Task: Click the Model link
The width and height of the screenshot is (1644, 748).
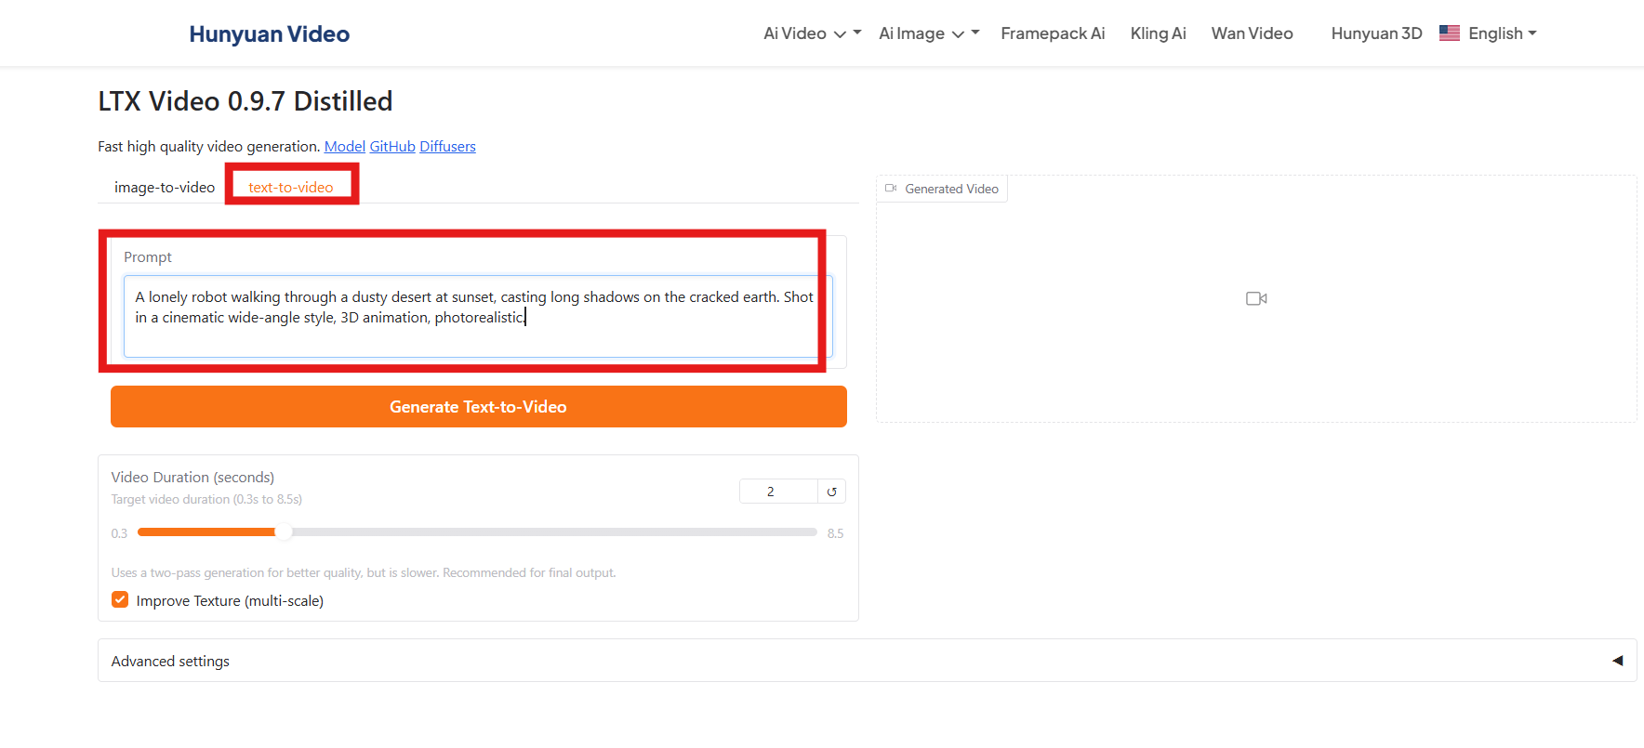Action: tap(344, 147)
